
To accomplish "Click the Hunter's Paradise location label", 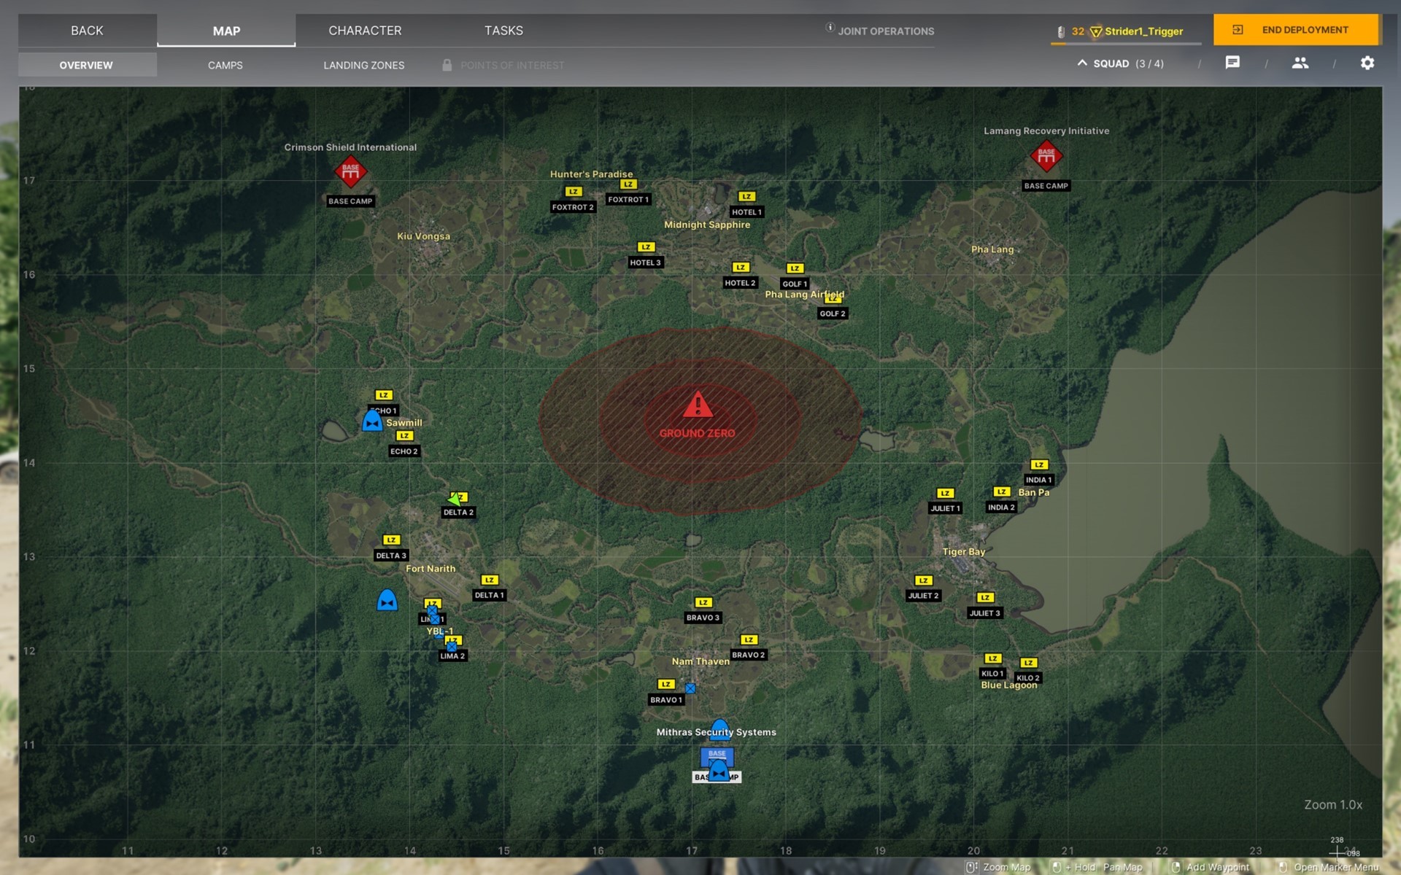I will click(592, 174).
